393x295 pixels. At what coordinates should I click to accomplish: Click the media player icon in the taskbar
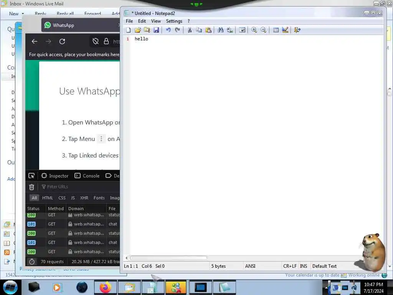coord(57,287)
